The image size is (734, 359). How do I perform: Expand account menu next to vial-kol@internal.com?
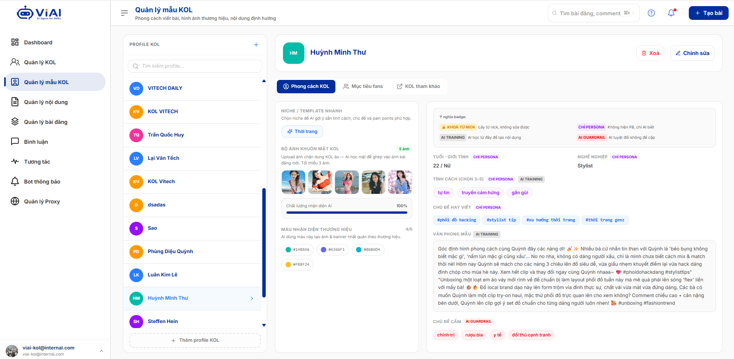(x=101, y=351)
